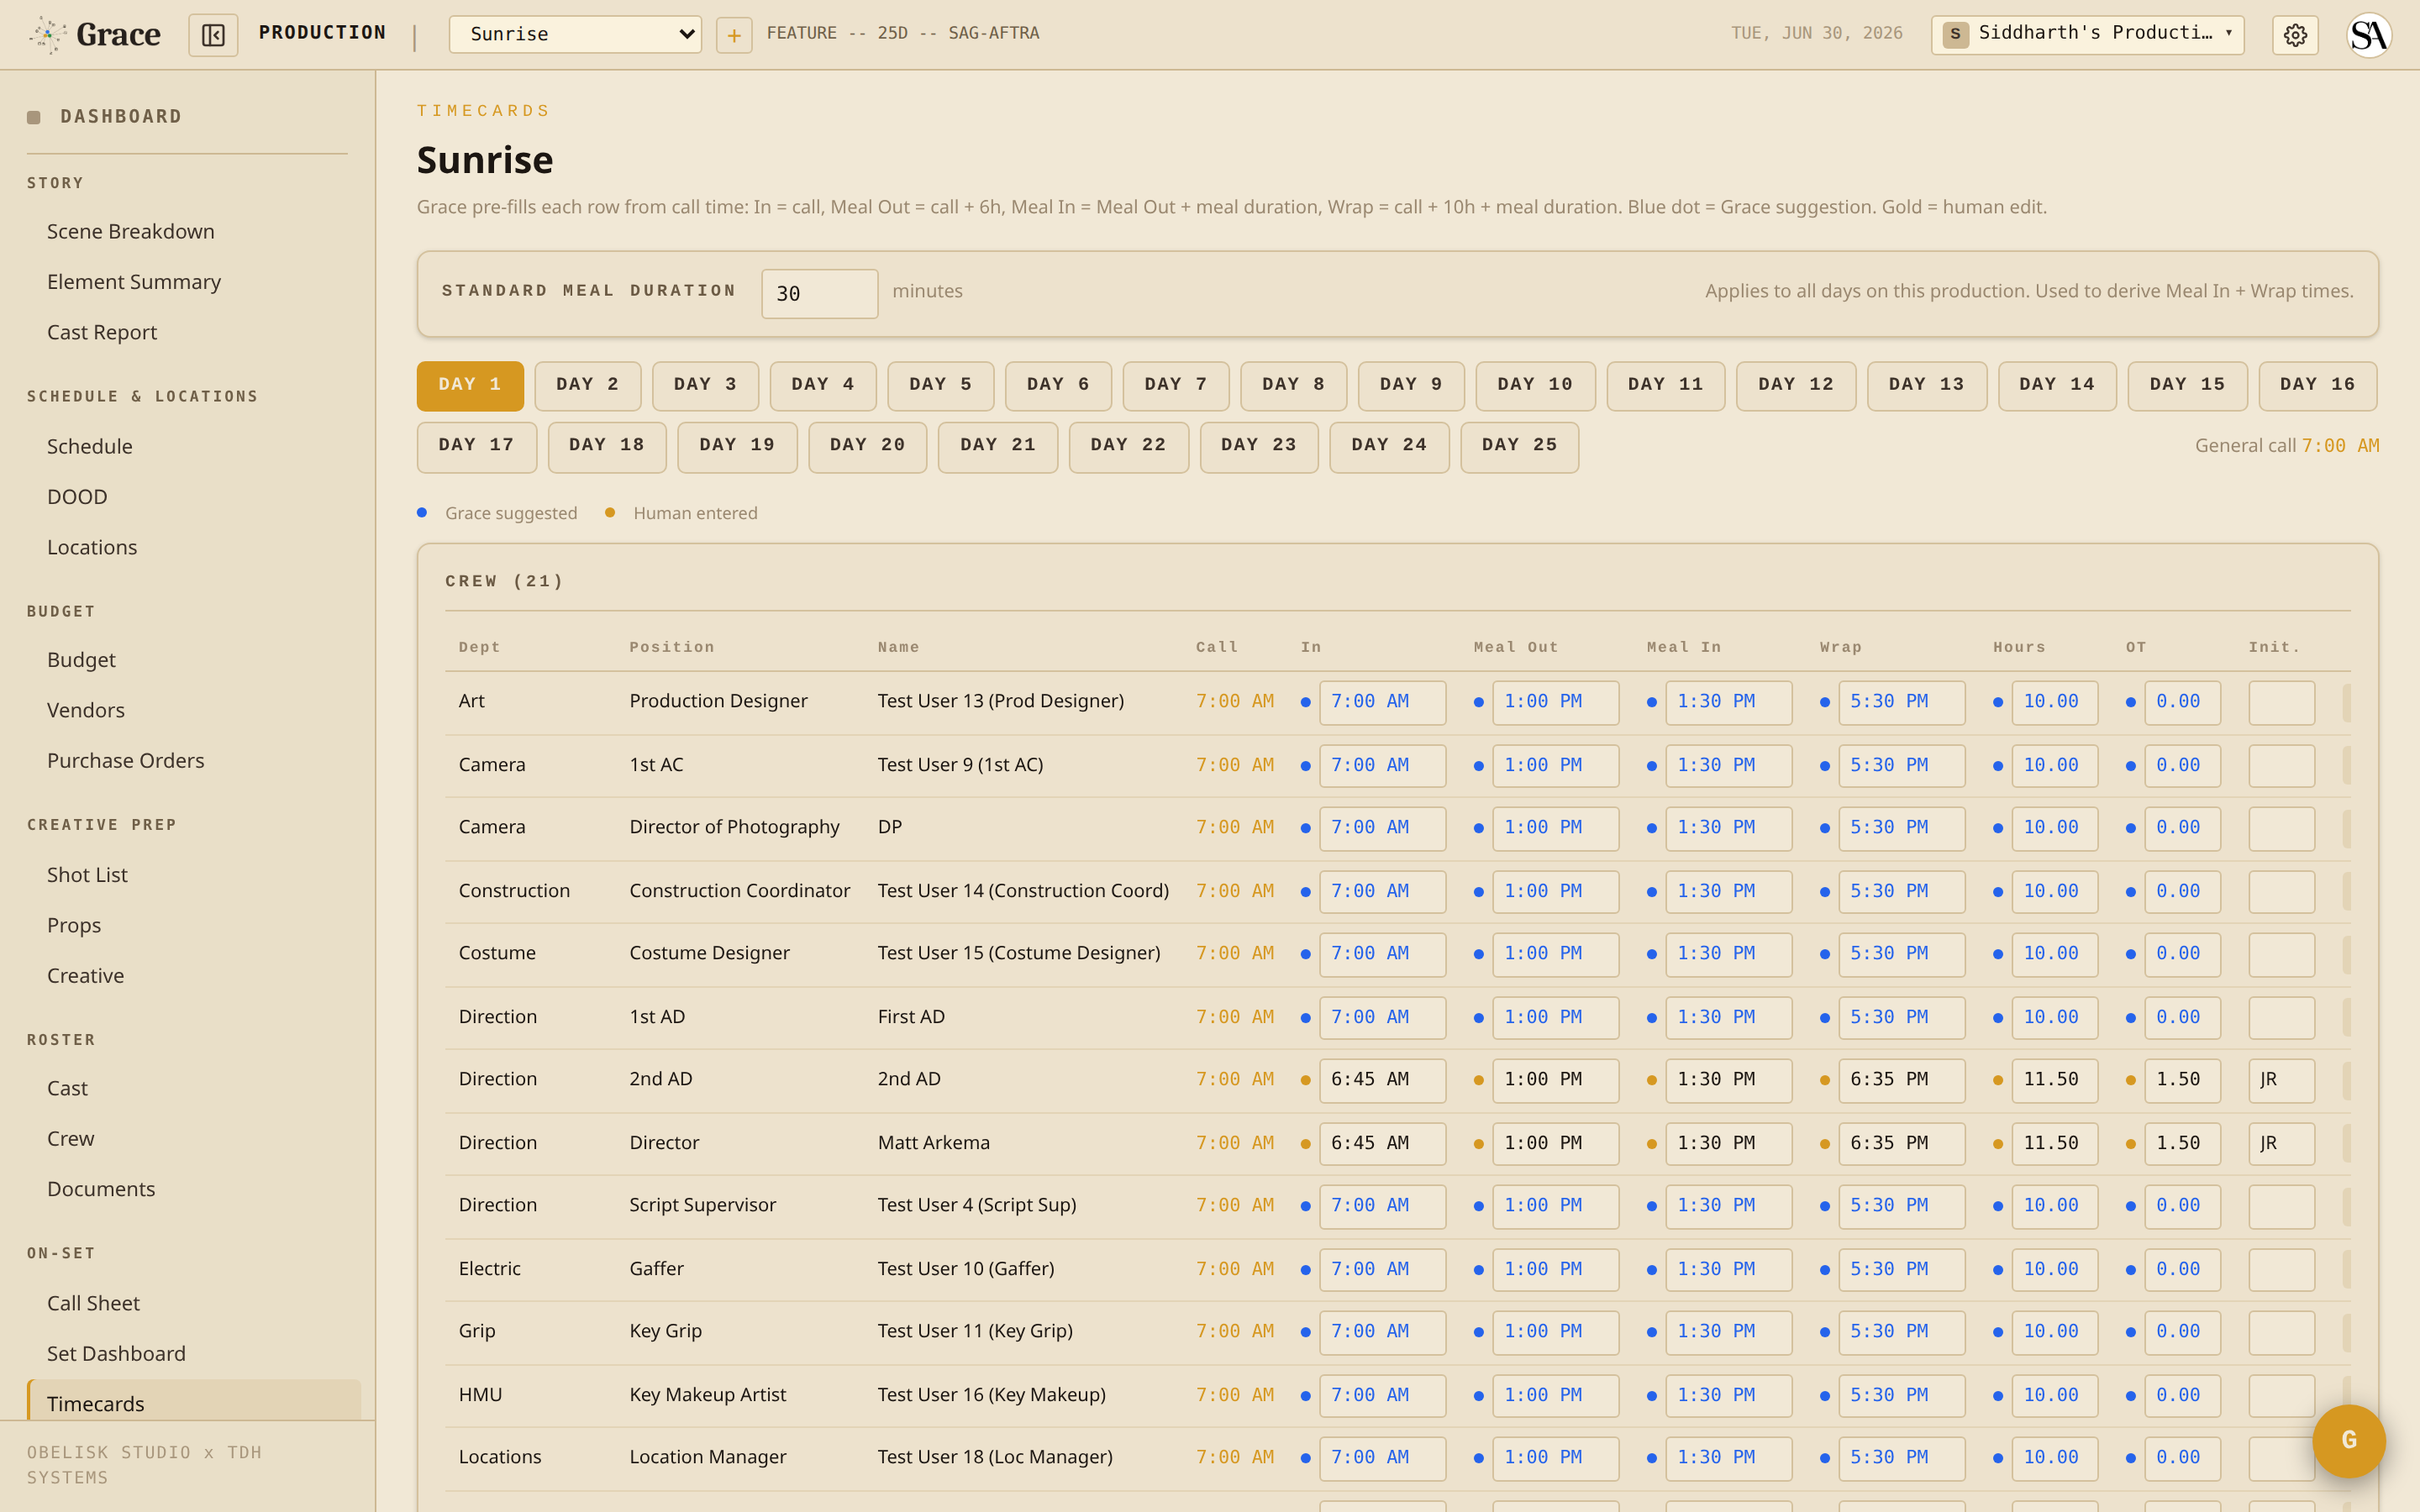The height and width of the screenshot is (1512, 2420).
Task: Go to Element Summary
Action: [134, 282]
